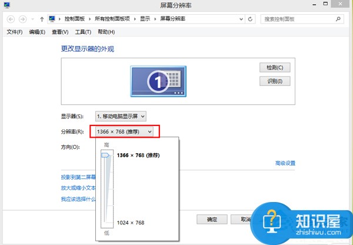Click 屏幕分辨率 in the breadcrumb path
Image resolution: width=353 pixels, height=245 pixels.
point(172,19)
